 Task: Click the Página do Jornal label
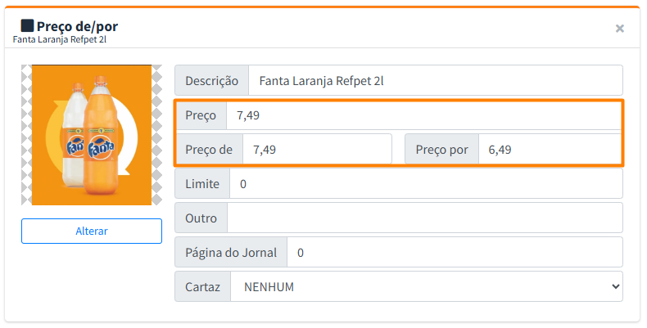pos(231,253)
